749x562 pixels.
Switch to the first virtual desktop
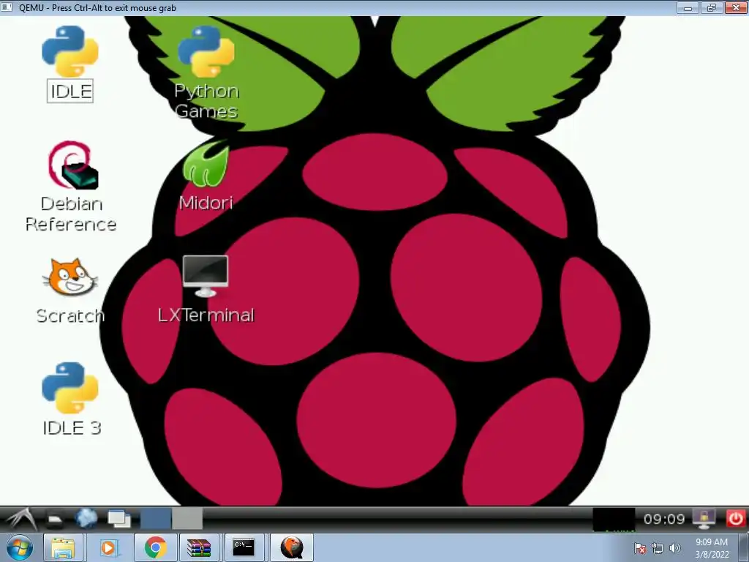[155, 519]
